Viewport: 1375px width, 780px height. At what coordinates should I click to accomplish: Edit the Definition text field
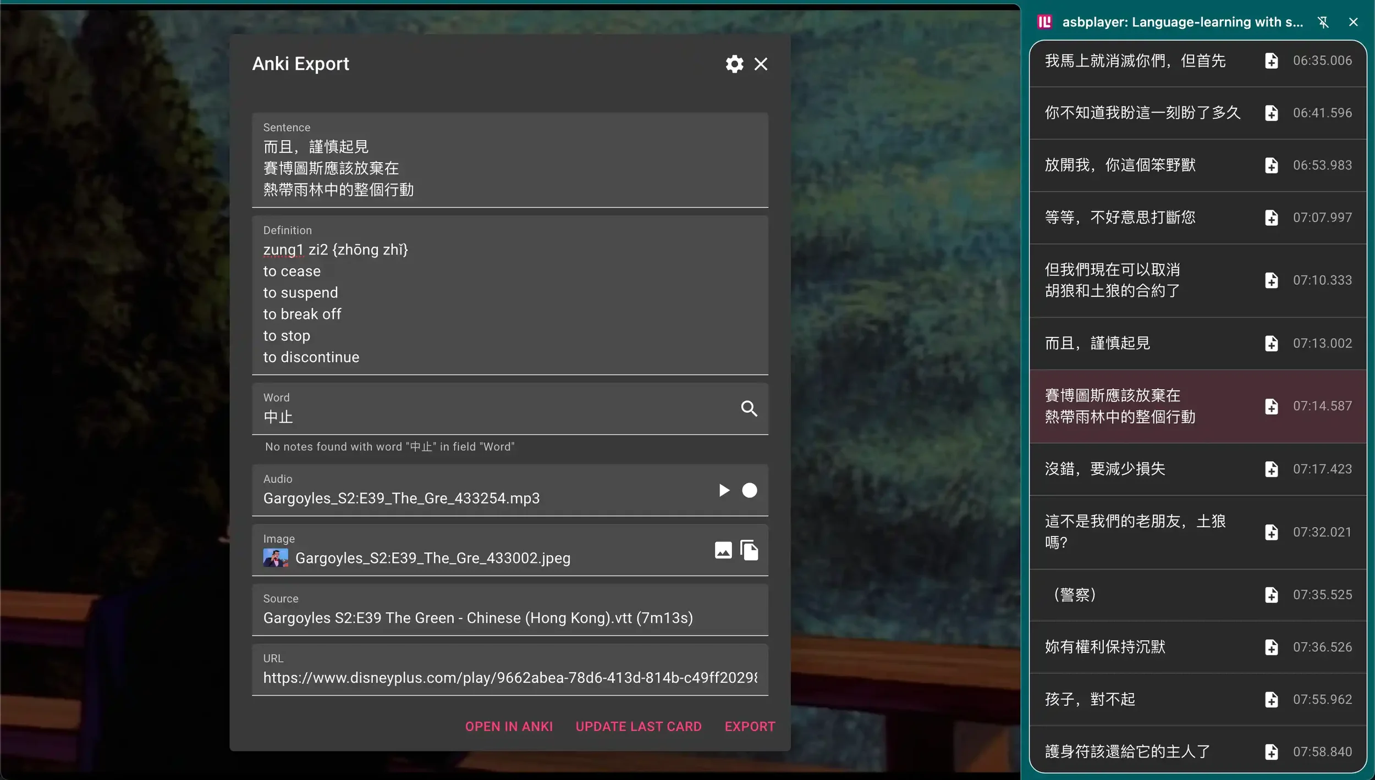pos(510,295)
